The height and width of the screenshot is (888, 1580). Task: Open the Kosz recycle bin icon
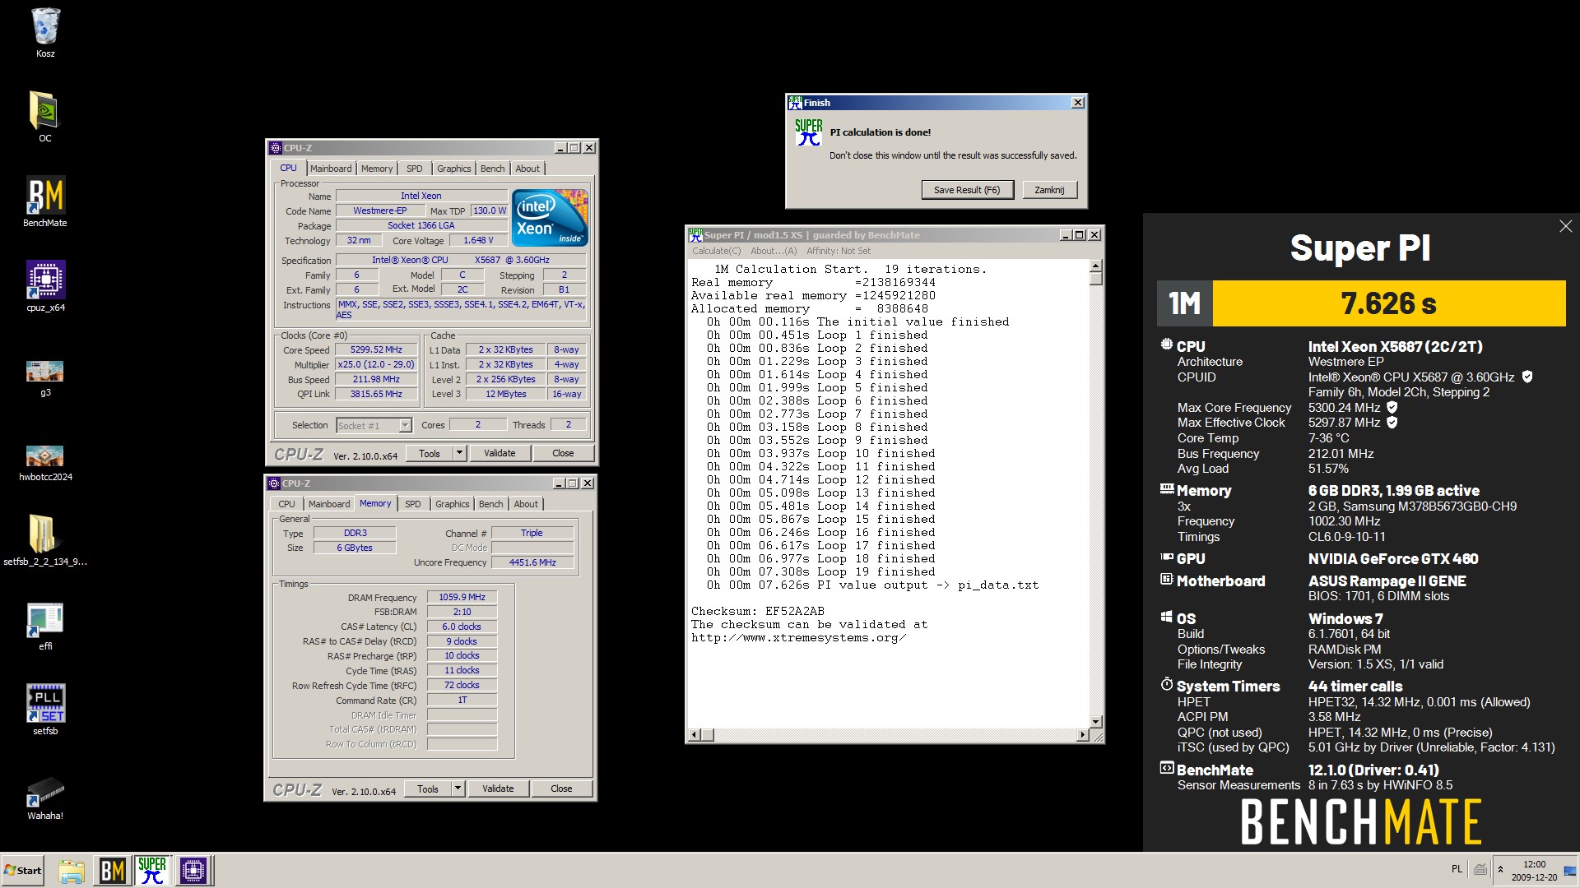[x=45, y=33]
